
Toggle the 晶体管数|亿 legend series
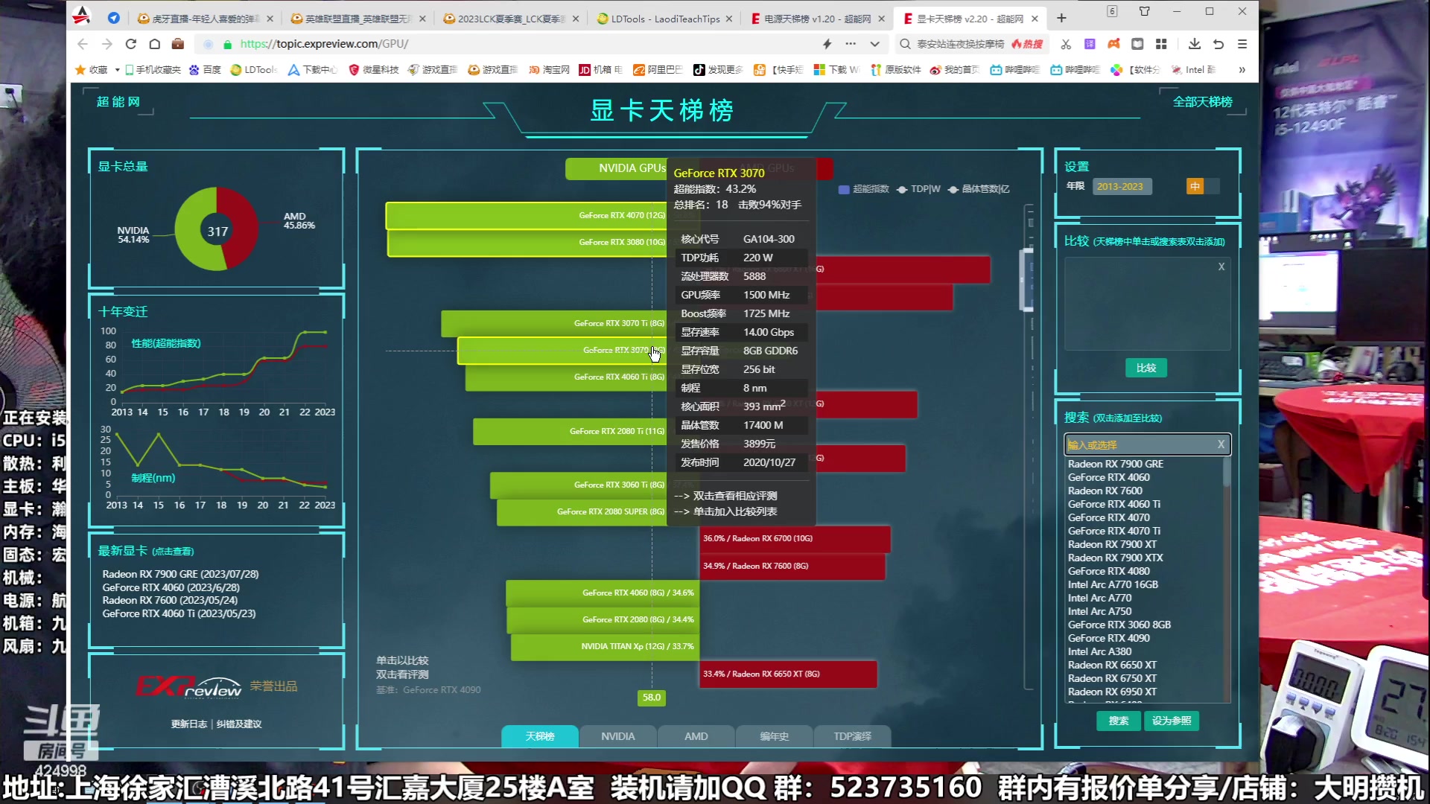[x=979, y=189]
